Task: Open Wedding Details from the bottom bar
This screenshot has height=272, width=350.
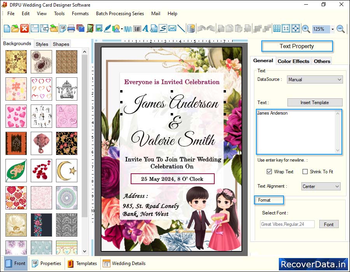Action: [124, 263]
